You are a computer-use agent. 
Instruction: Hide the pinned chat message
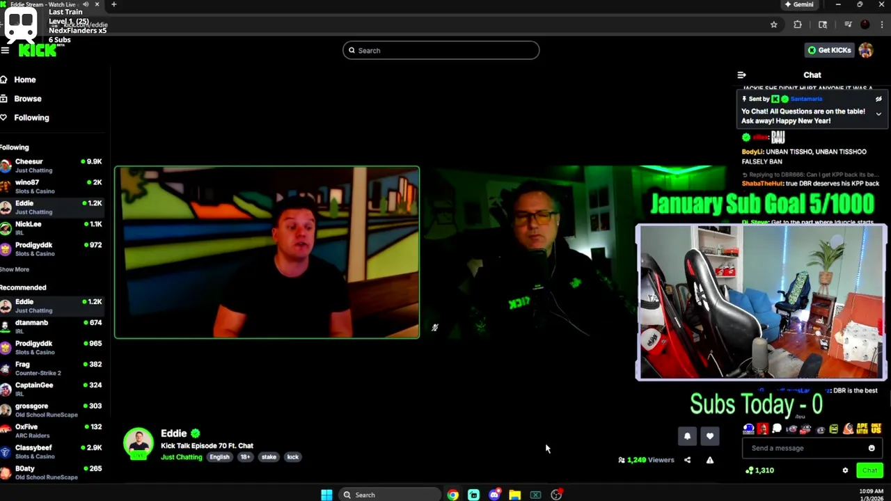[878, 99]
